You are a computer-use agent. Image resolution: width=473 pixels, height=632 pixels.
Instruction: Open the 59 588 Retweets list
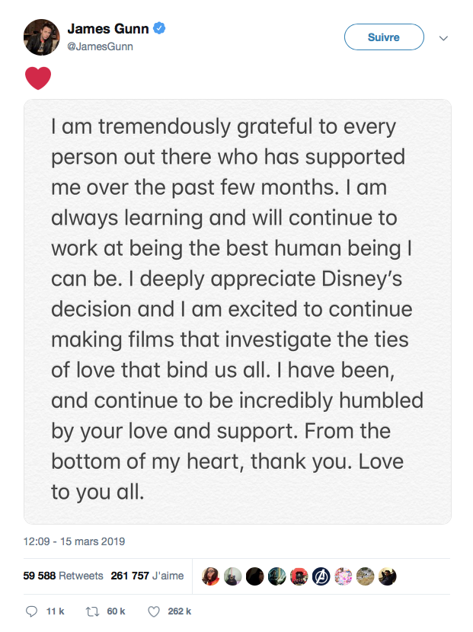tap(63, 576)
